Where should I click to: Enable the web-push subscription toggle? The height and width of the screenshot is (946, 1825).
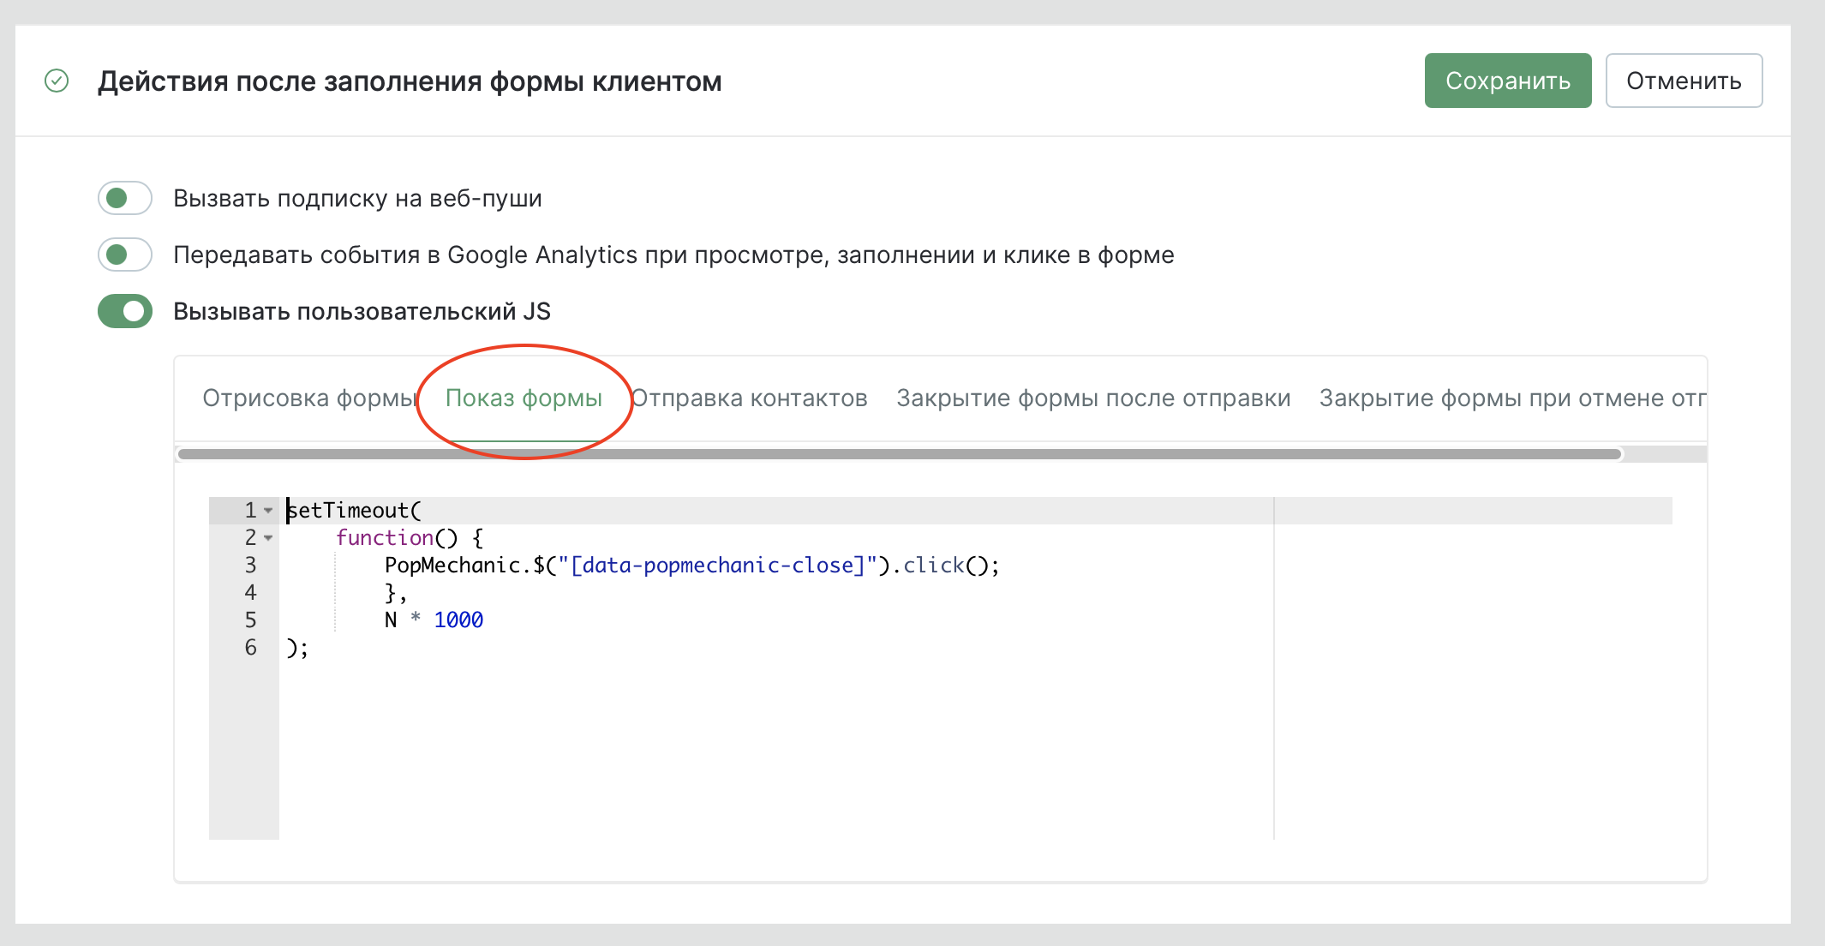coord(125,198)
